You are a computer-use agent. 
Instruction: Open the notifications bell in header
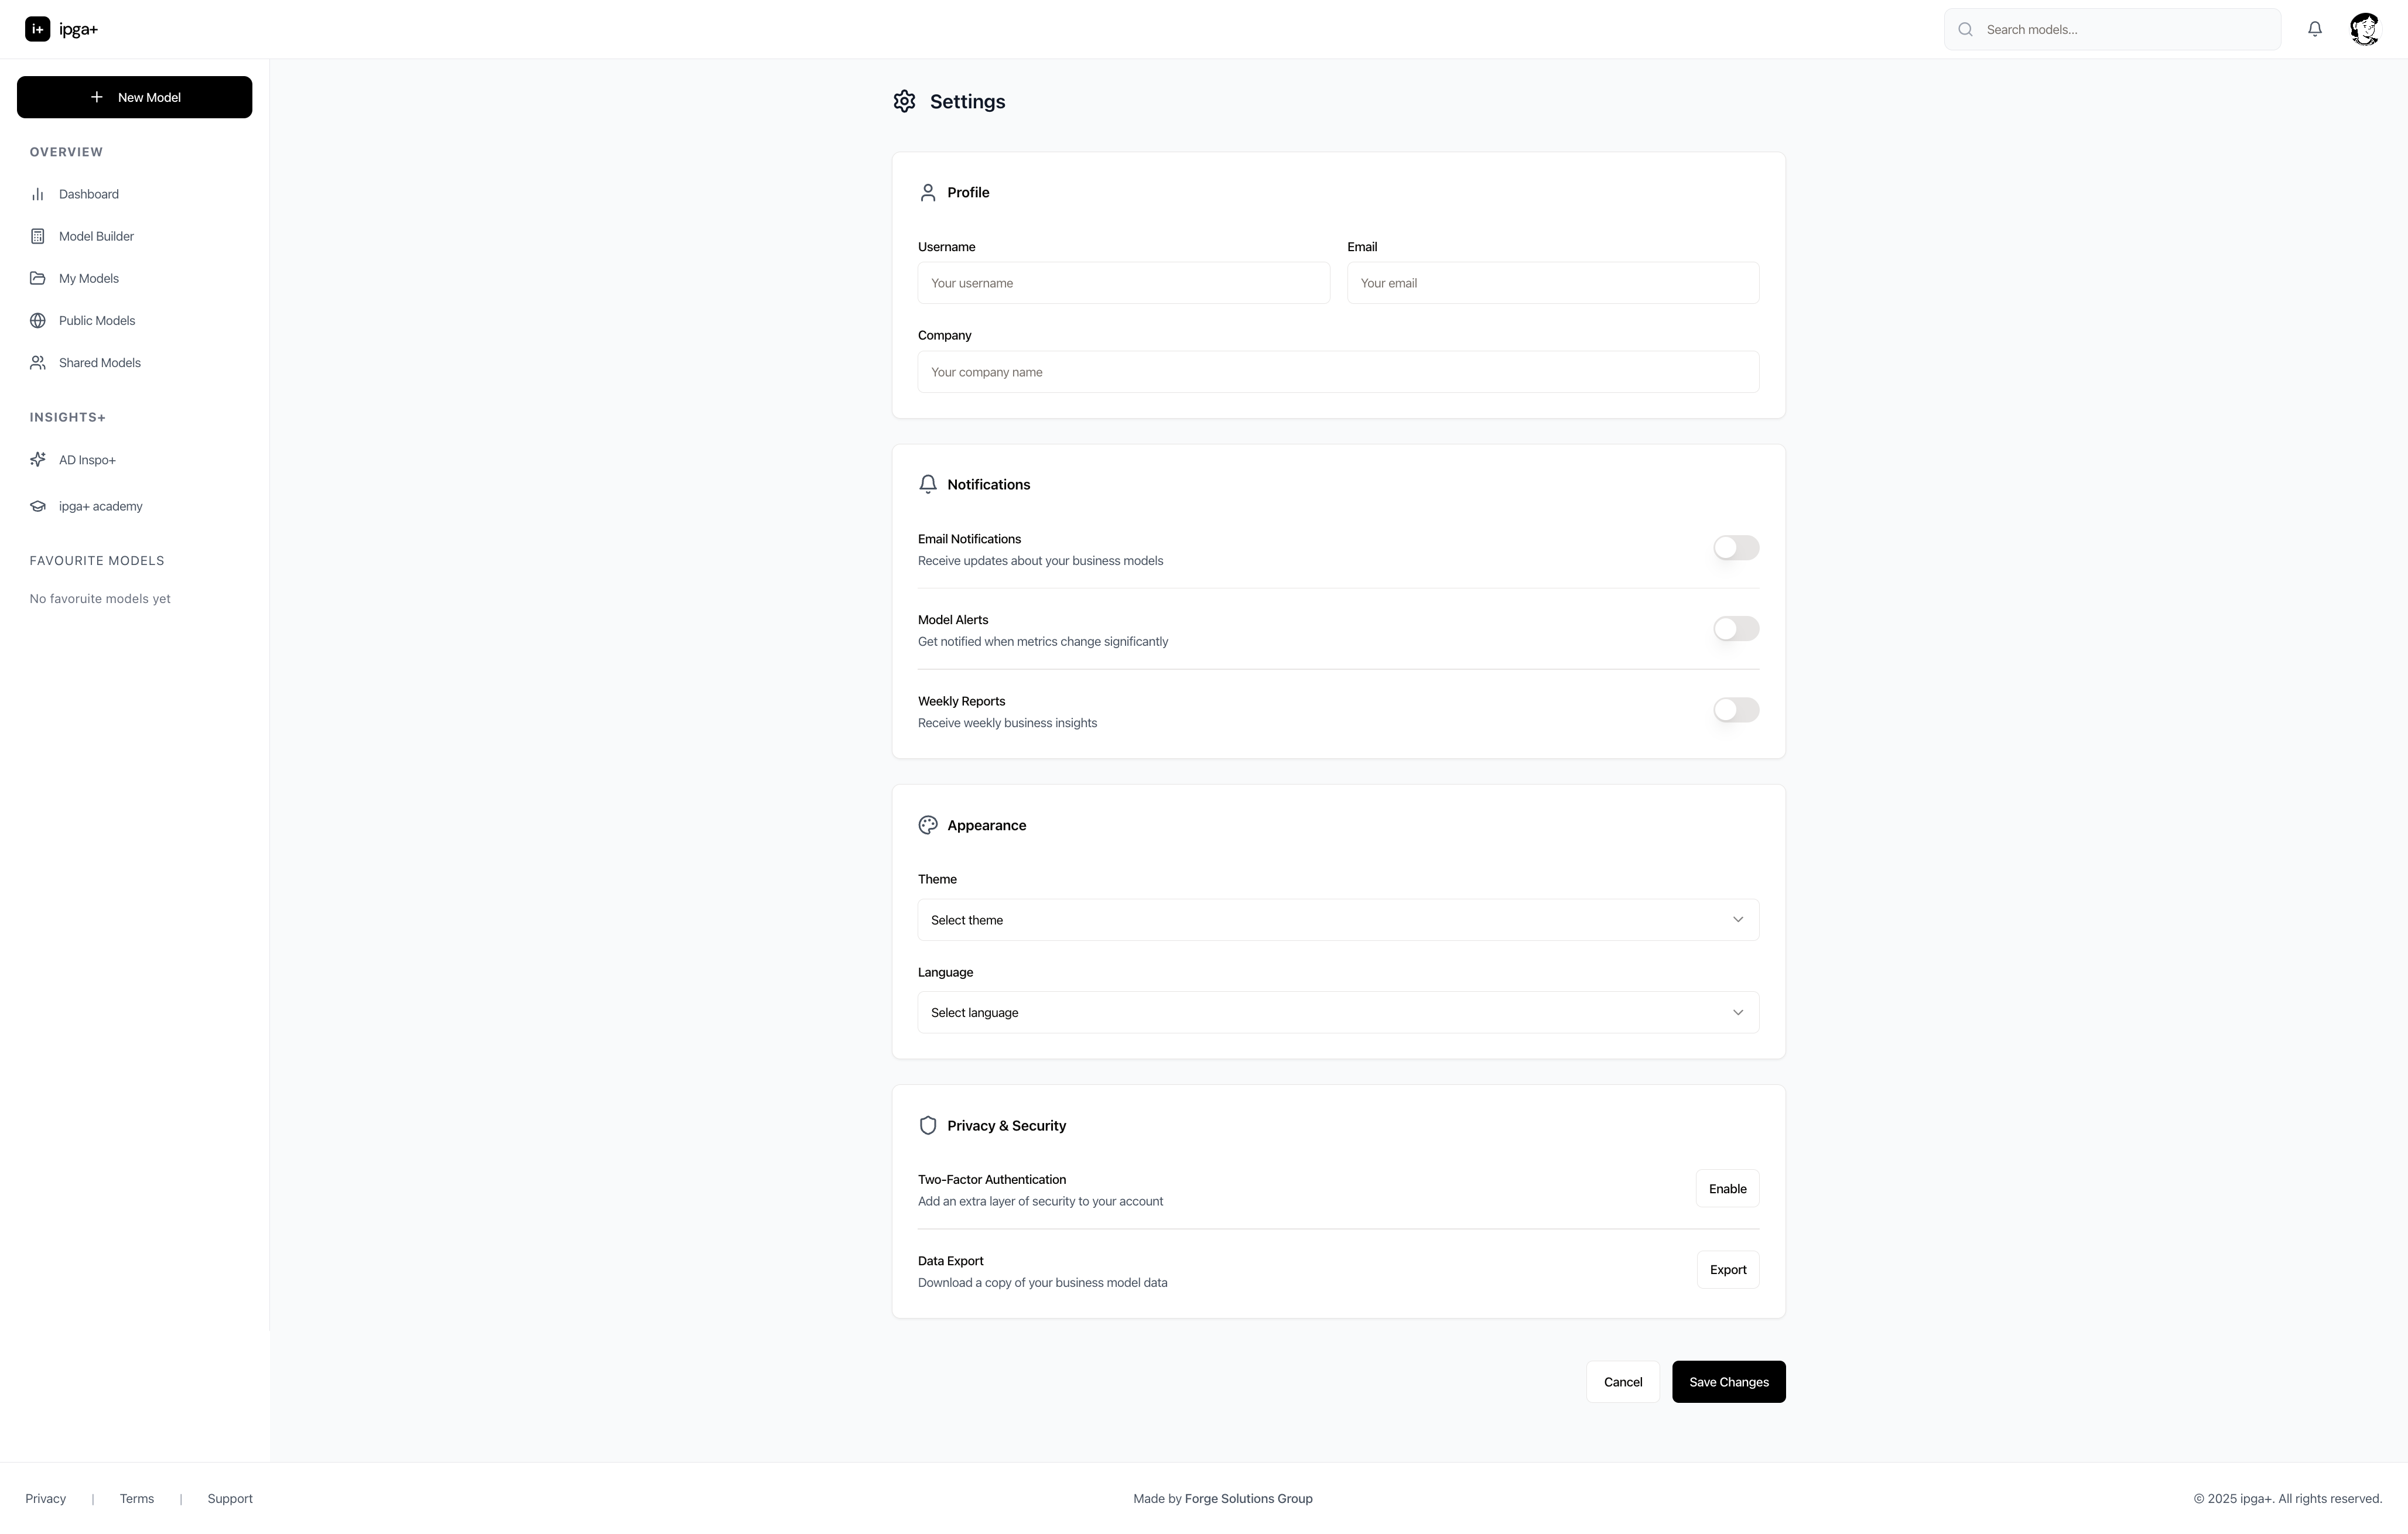coord(2314,29)
